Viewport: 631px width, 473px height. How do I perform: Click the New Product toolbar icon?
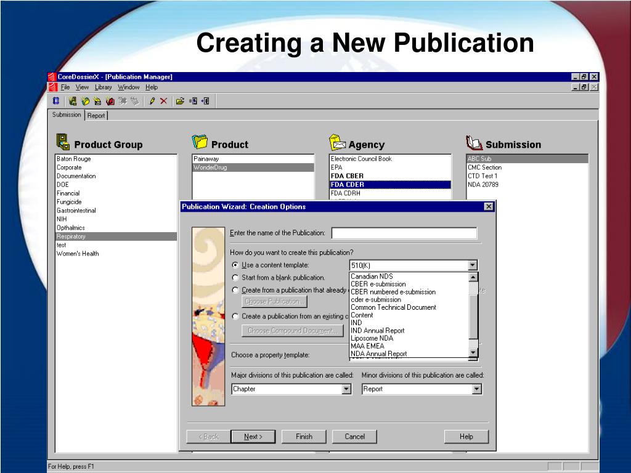pyautogui.click(x=85, y=101)
